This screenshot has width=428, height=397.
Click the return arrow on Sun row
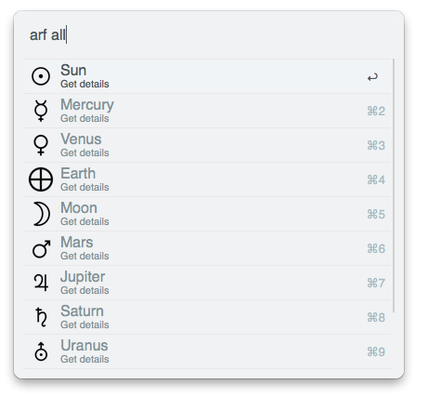pyautogui.click(x=372, y=77)
